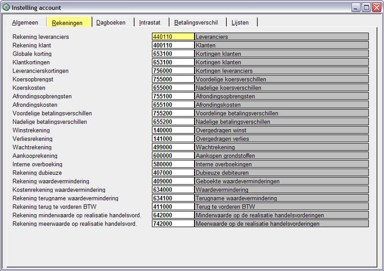Focus the Leverancierskortingen field 756000
Screen dimensions: 384x271
tap(173, 71)
